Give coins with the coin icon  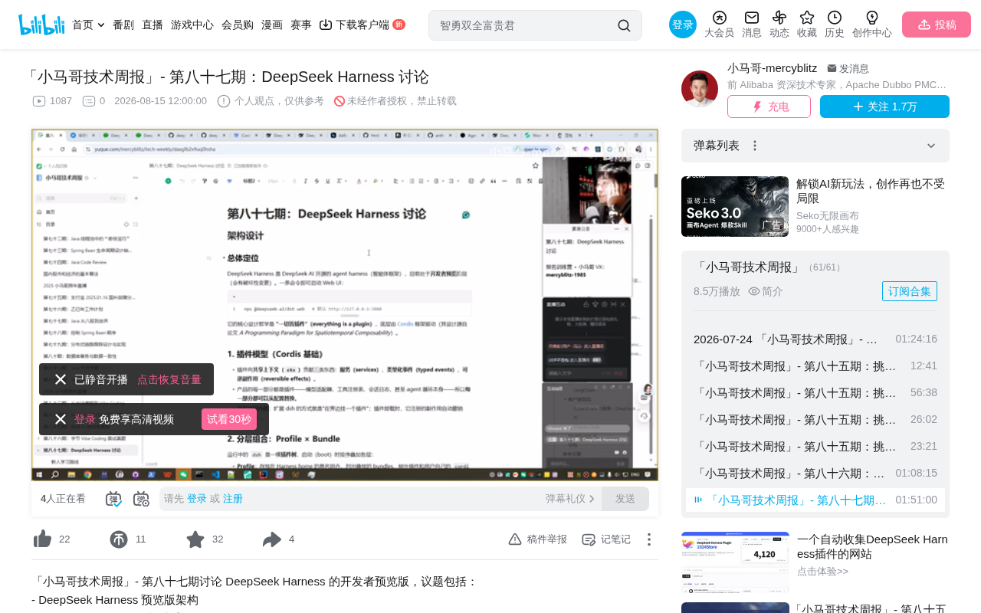pyautogui.click(x=119, y=539)
